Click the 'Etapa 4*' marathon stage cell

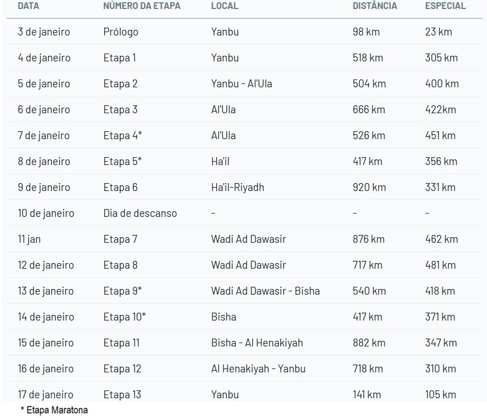122,136
